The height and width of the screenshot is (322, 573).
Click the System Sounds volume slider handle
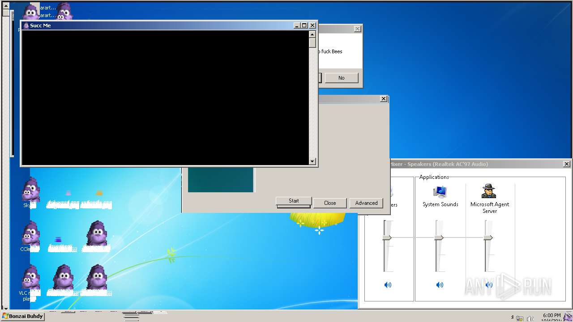pos(439,237)
